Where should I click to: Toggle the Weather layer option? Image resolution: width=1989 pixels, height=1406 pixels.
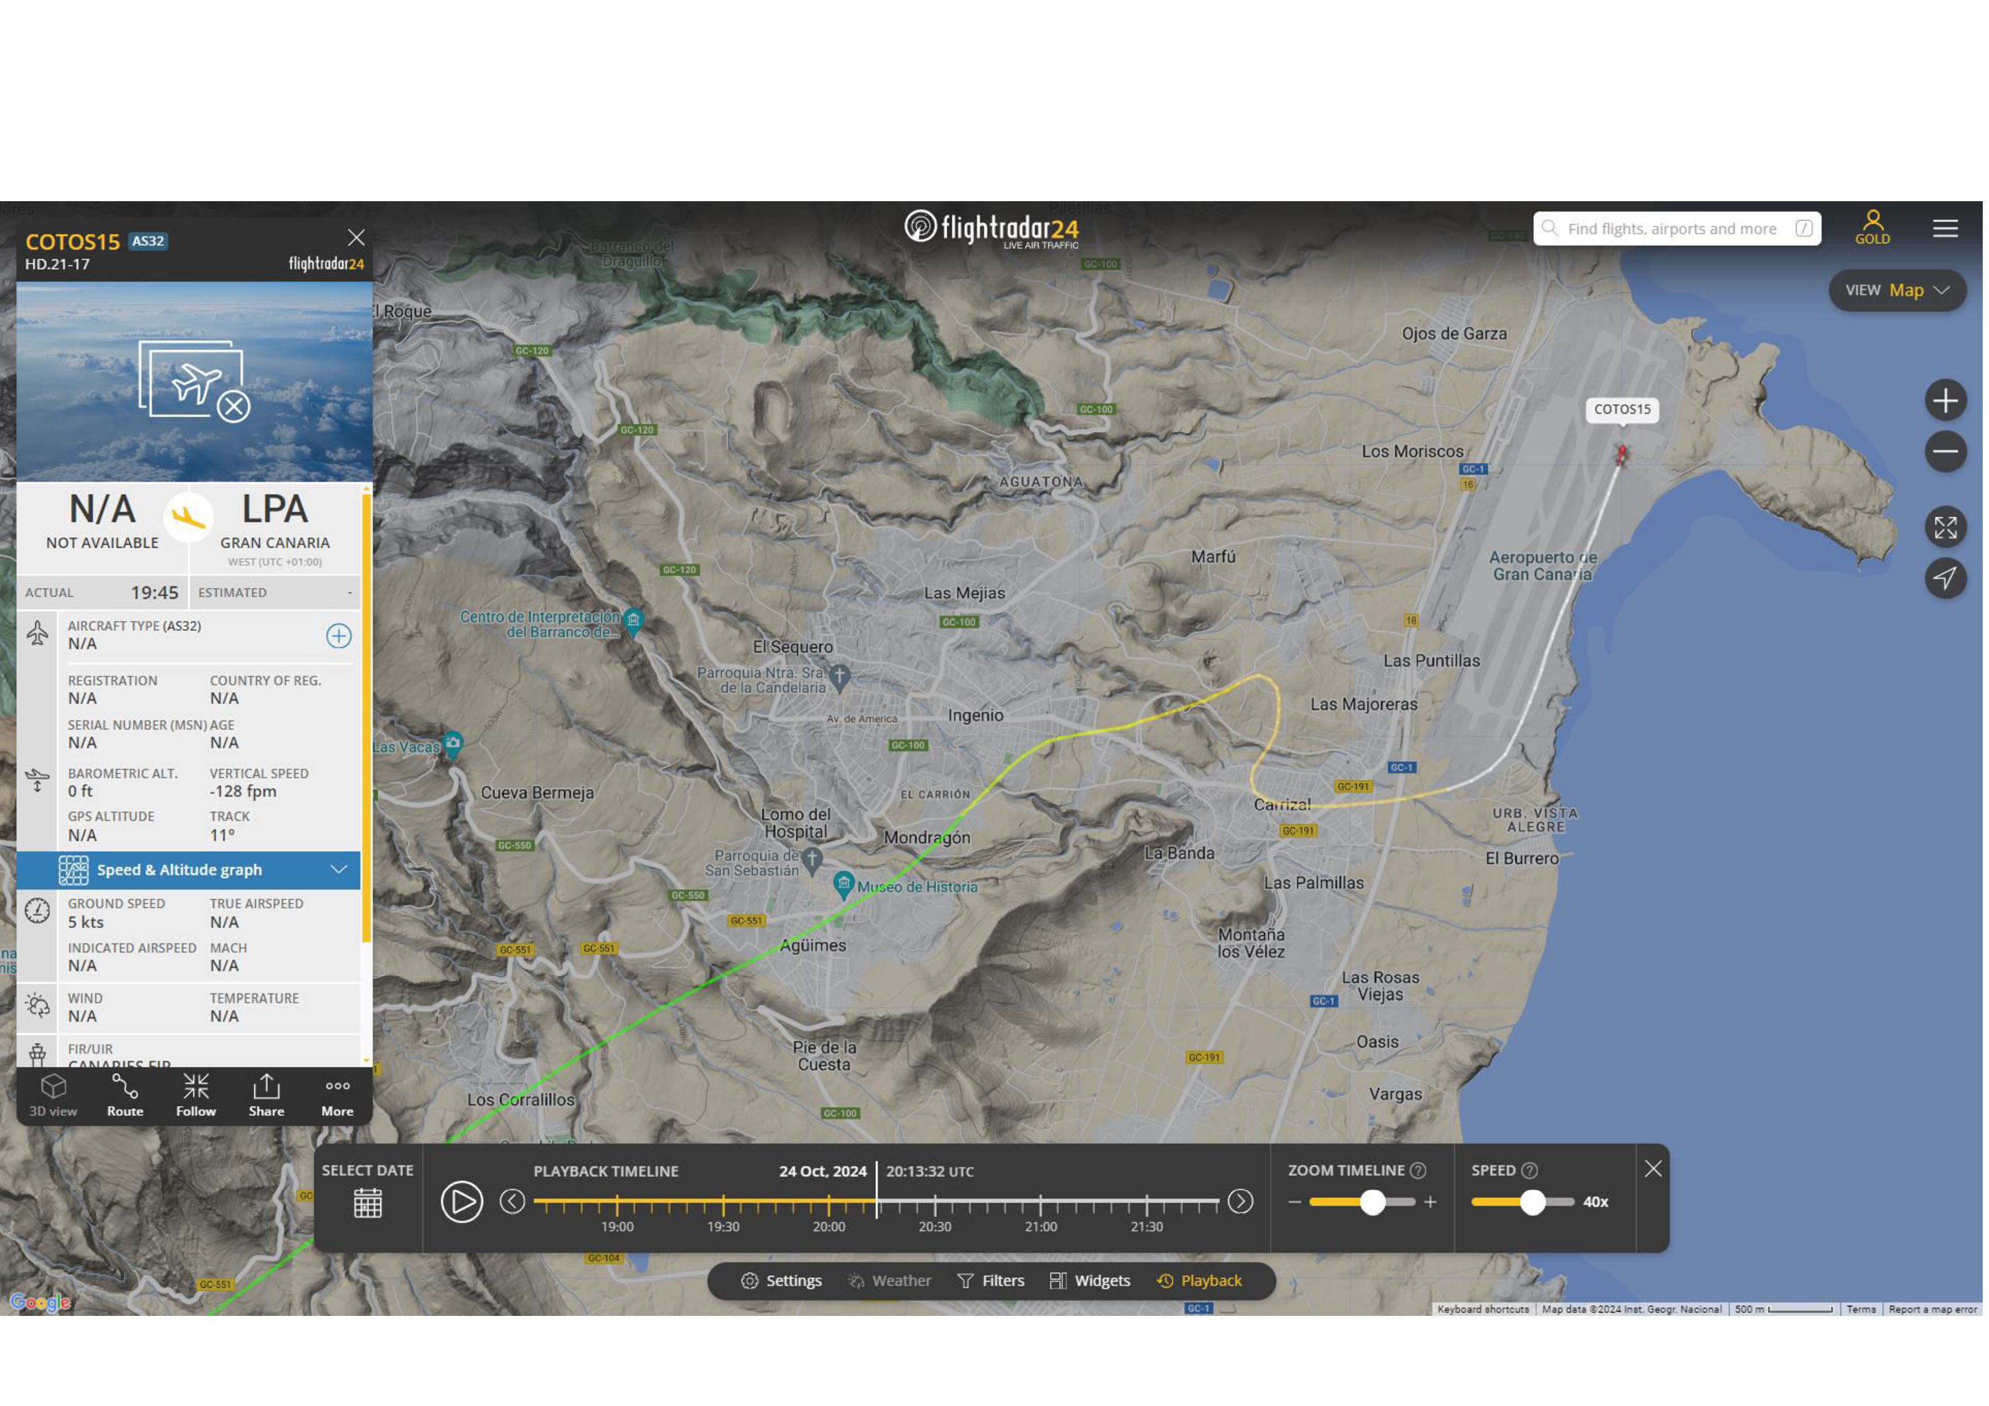[890, 1281]
